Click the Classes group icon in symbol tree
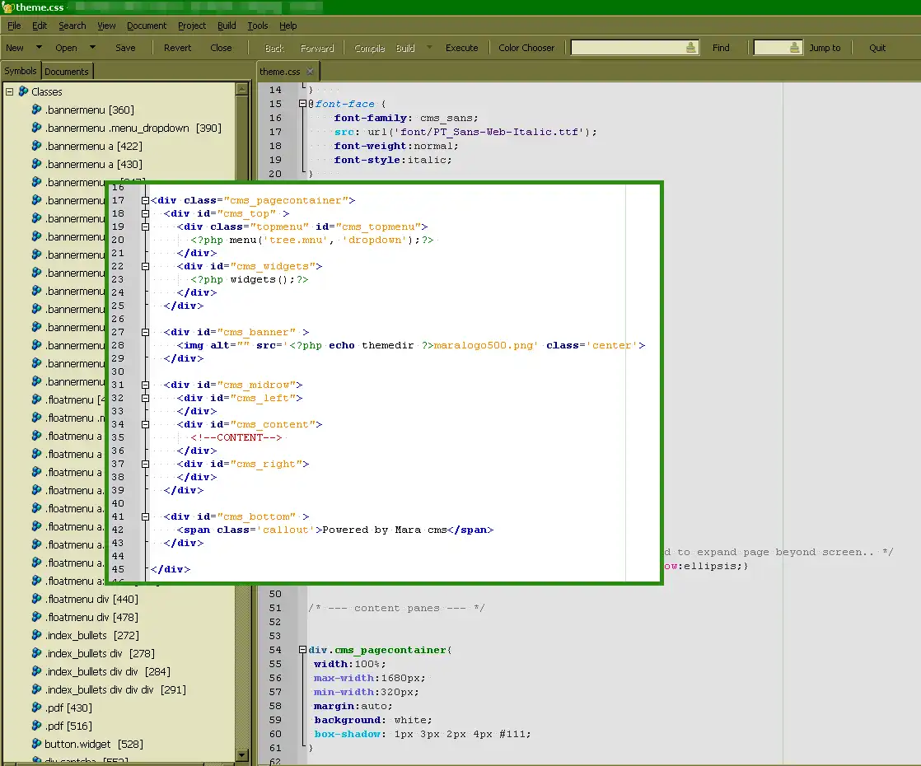This screenshot has height=766, width=921. [x=23, y=91]
